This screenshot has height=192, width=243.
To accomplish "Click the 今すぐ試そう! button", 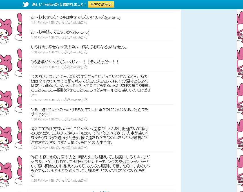I will click(101, 4).
